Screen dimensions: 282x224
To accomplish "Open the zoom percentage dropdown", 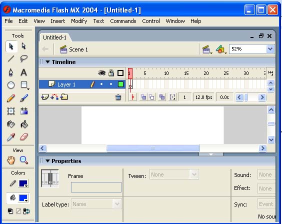I will [270, 49].
